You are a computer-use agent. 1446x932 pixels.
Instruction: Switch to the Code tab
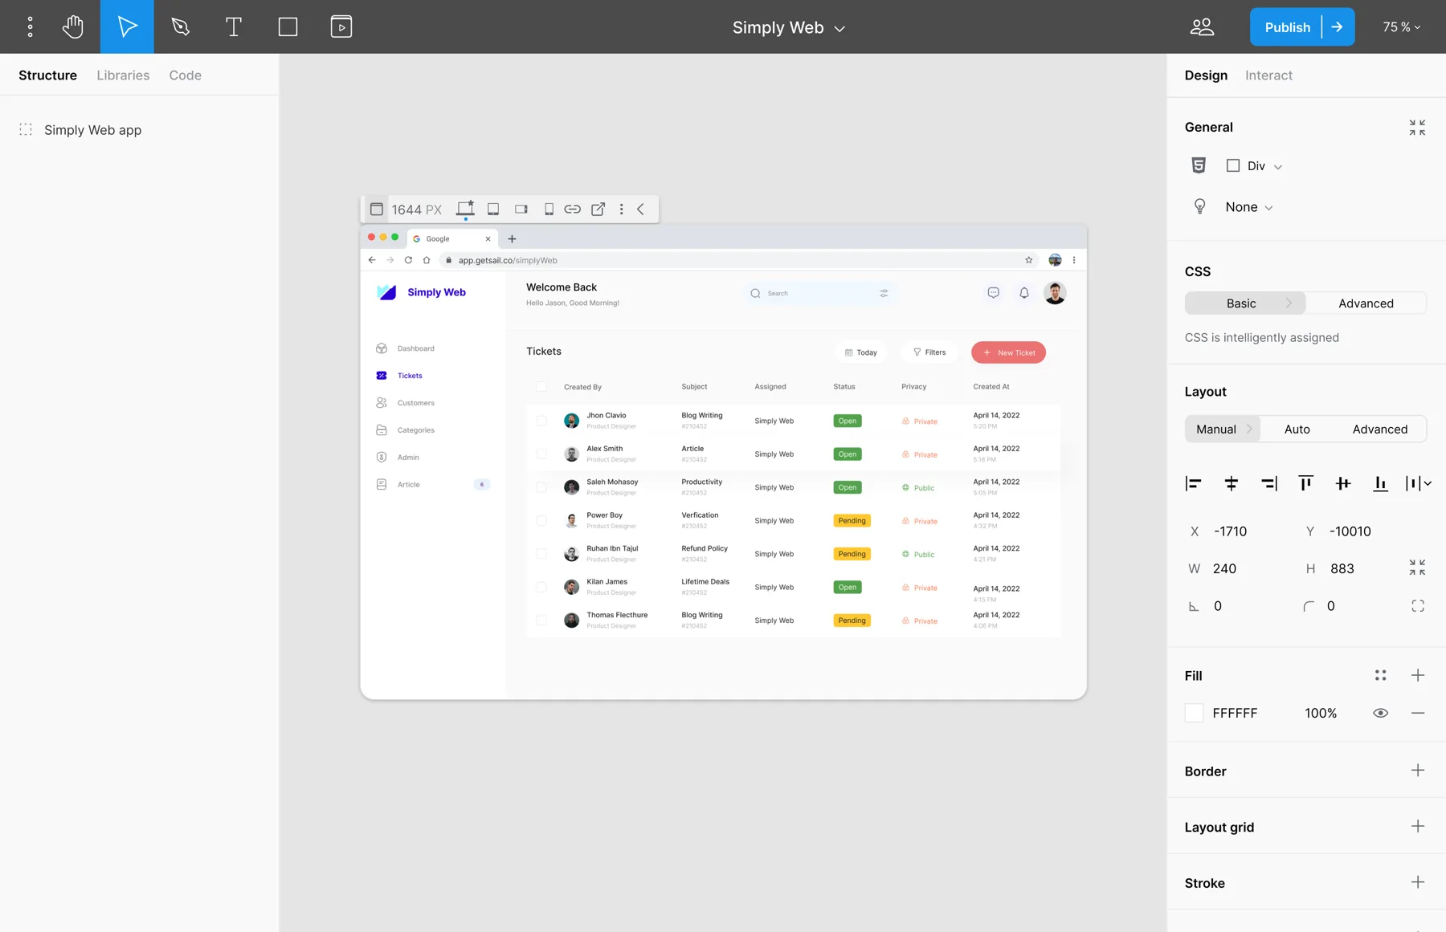click(185, 75)
